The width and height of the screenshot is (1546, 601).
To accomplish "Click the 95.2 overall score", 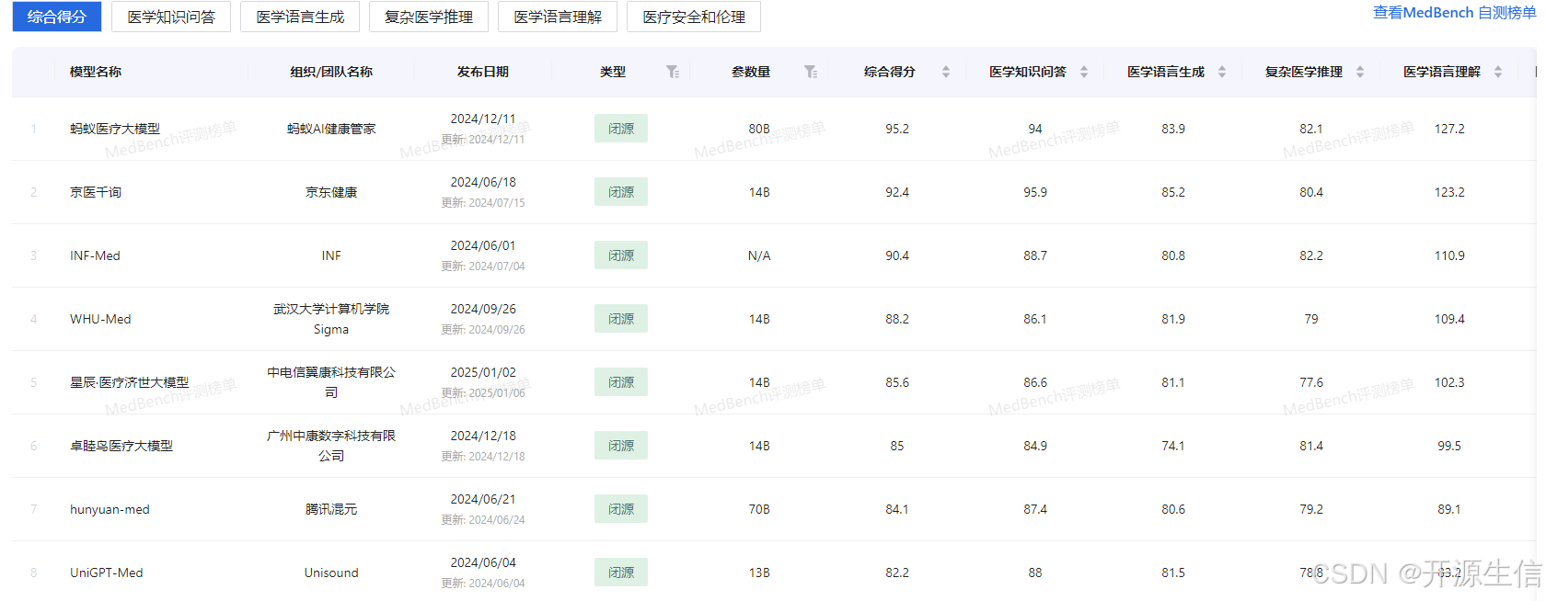I will point(897,129).
